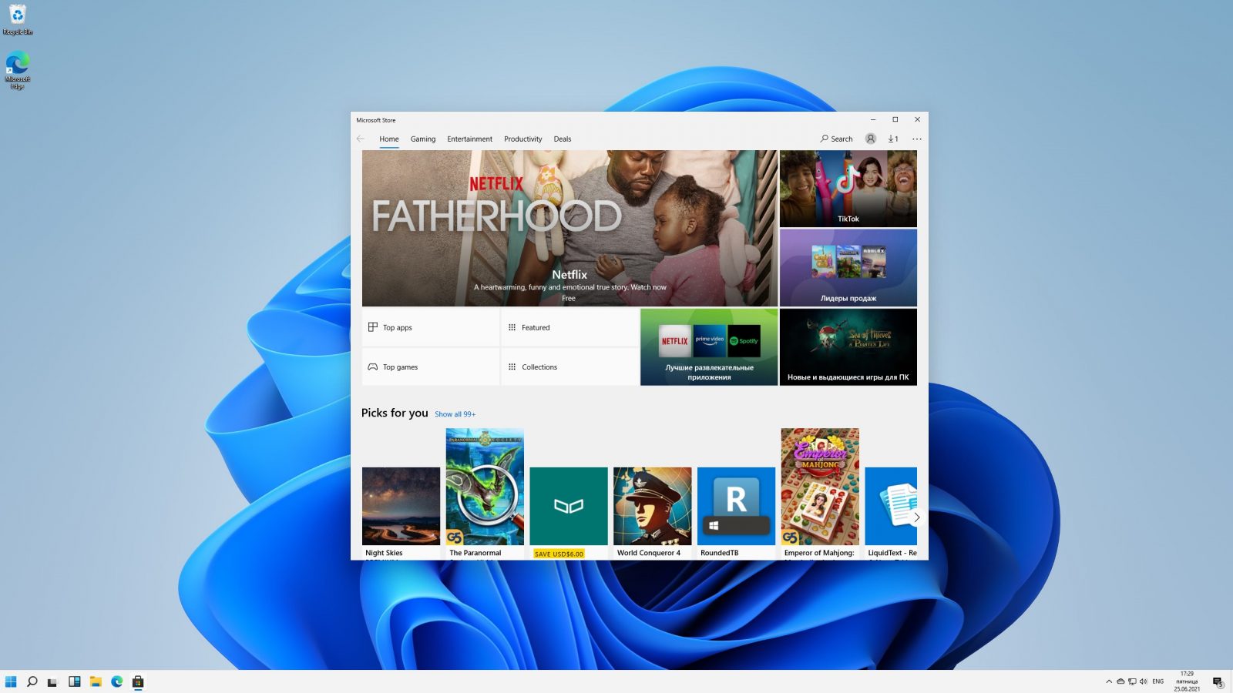1233x693 pixels.
Task: Open the Collections section
Action: click(x=569, y=367)
